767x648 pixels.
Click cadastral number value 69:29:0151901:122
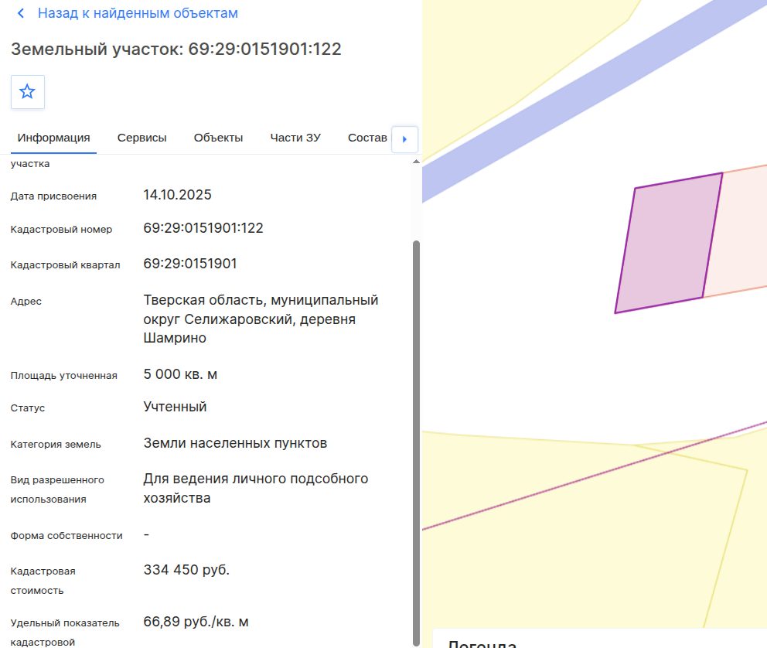tap(203, 228)
